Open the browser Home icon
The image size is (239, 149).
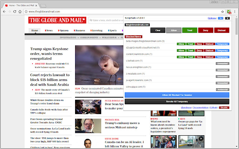(20, 12)
